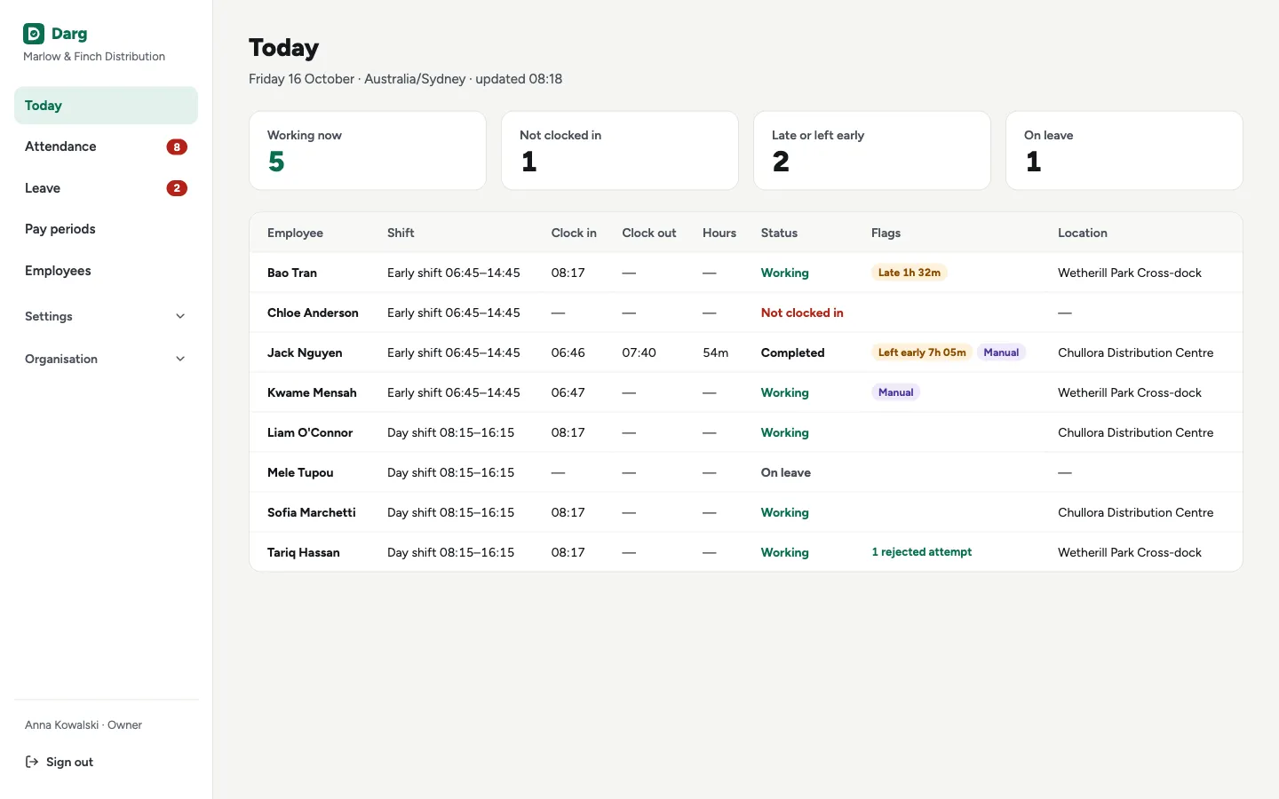Open the 1 rejected attempt link
Viewport: 1279px width, 799px height.
922,552
